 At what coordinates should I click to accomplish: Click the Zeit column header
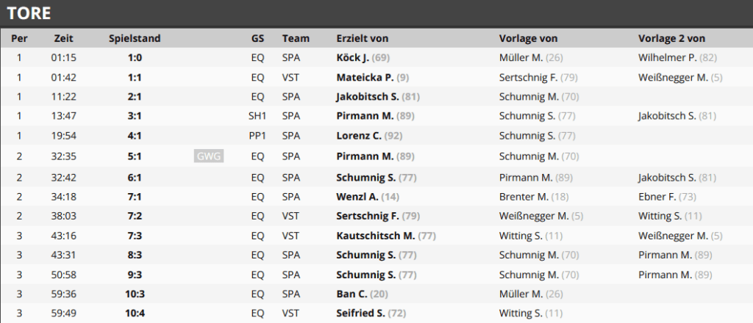click(x=63, y=38)
